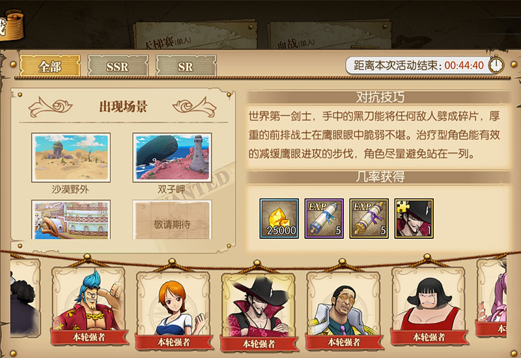Click the 敬请期待 placeholder scene
The image size is (521, 358).
[x=172, y=219]
